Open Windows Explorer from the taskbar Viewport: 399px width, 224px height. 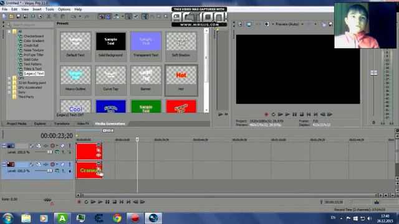click(26, 218)
